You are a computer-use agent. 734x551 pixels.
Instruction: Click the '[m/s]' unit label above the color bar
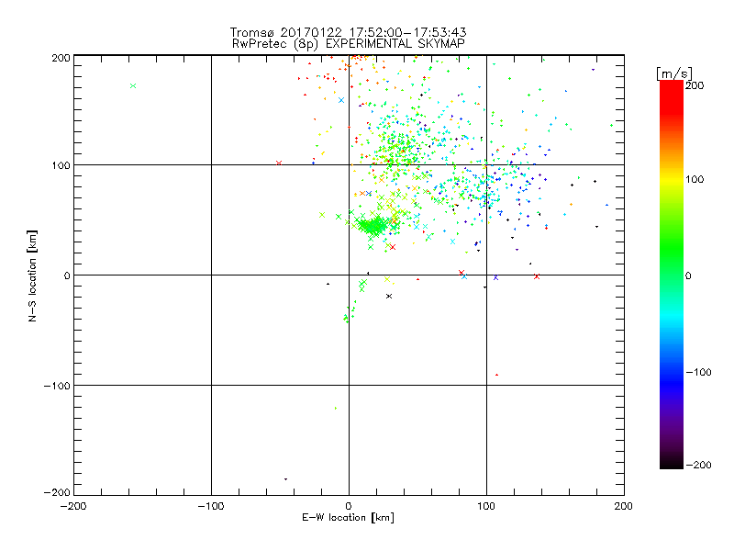pos(674,73)
